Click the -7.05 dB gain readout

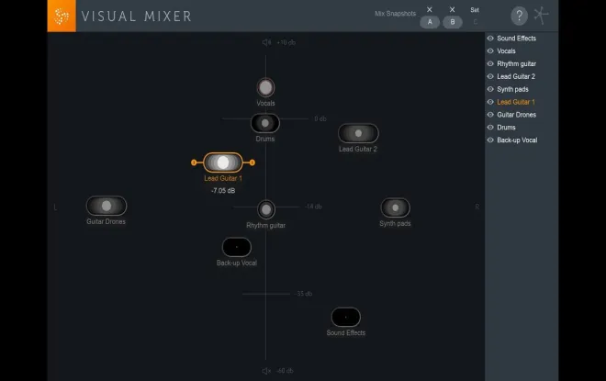pyautogui.click(x=223, y=191)
